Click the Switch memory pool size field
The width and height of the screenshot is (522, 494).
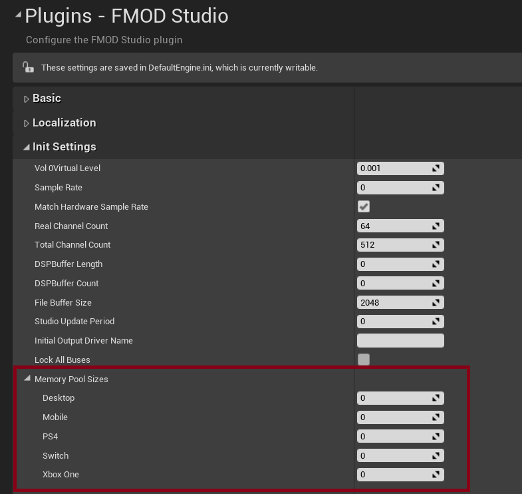[x=400, y=455]
